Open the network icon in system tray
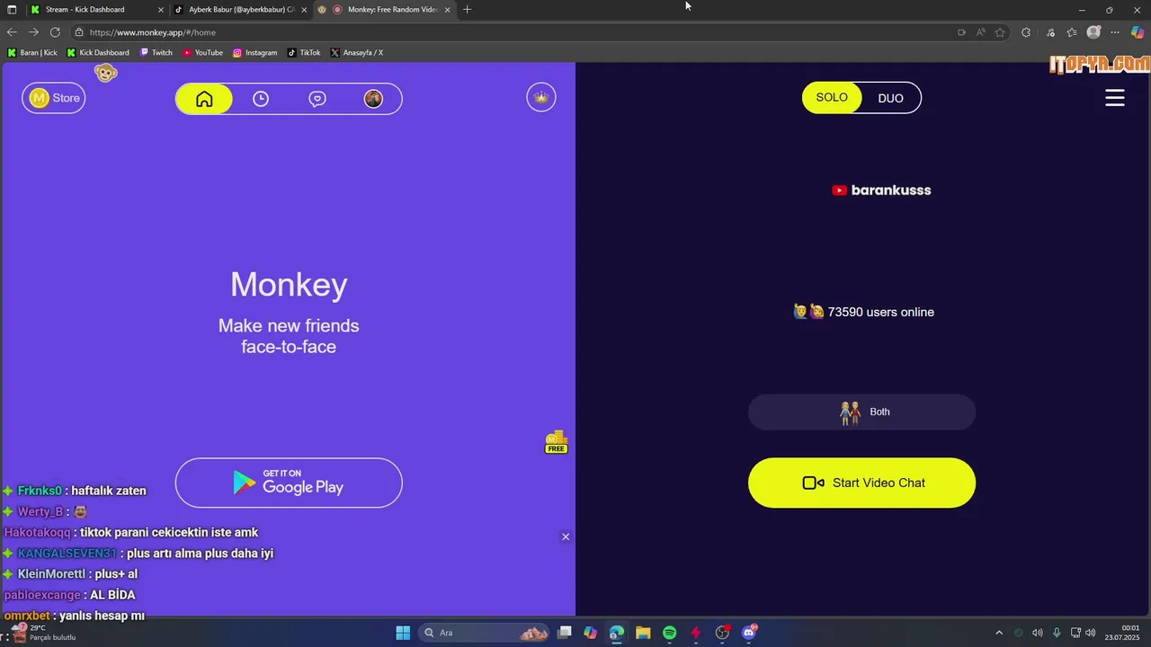The width and height of the screenshot is (1151, 647). (1075, 633)
